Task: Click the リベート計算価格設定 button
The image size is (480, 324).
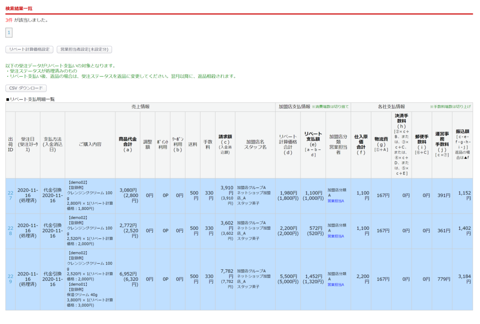Action: [x=29, y=49]
